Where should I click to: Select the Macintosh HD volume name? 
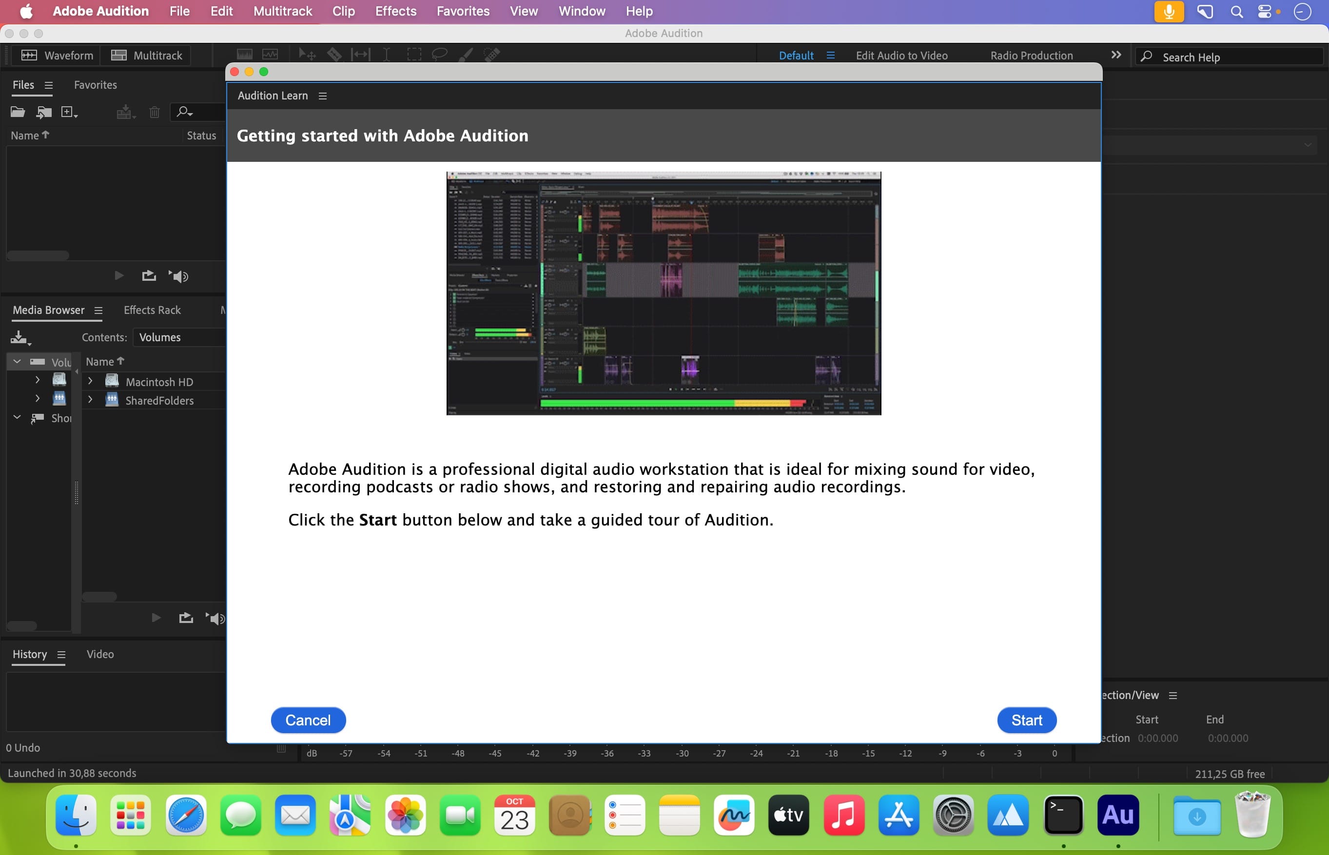pyautogui.click(x=159, y=382)
